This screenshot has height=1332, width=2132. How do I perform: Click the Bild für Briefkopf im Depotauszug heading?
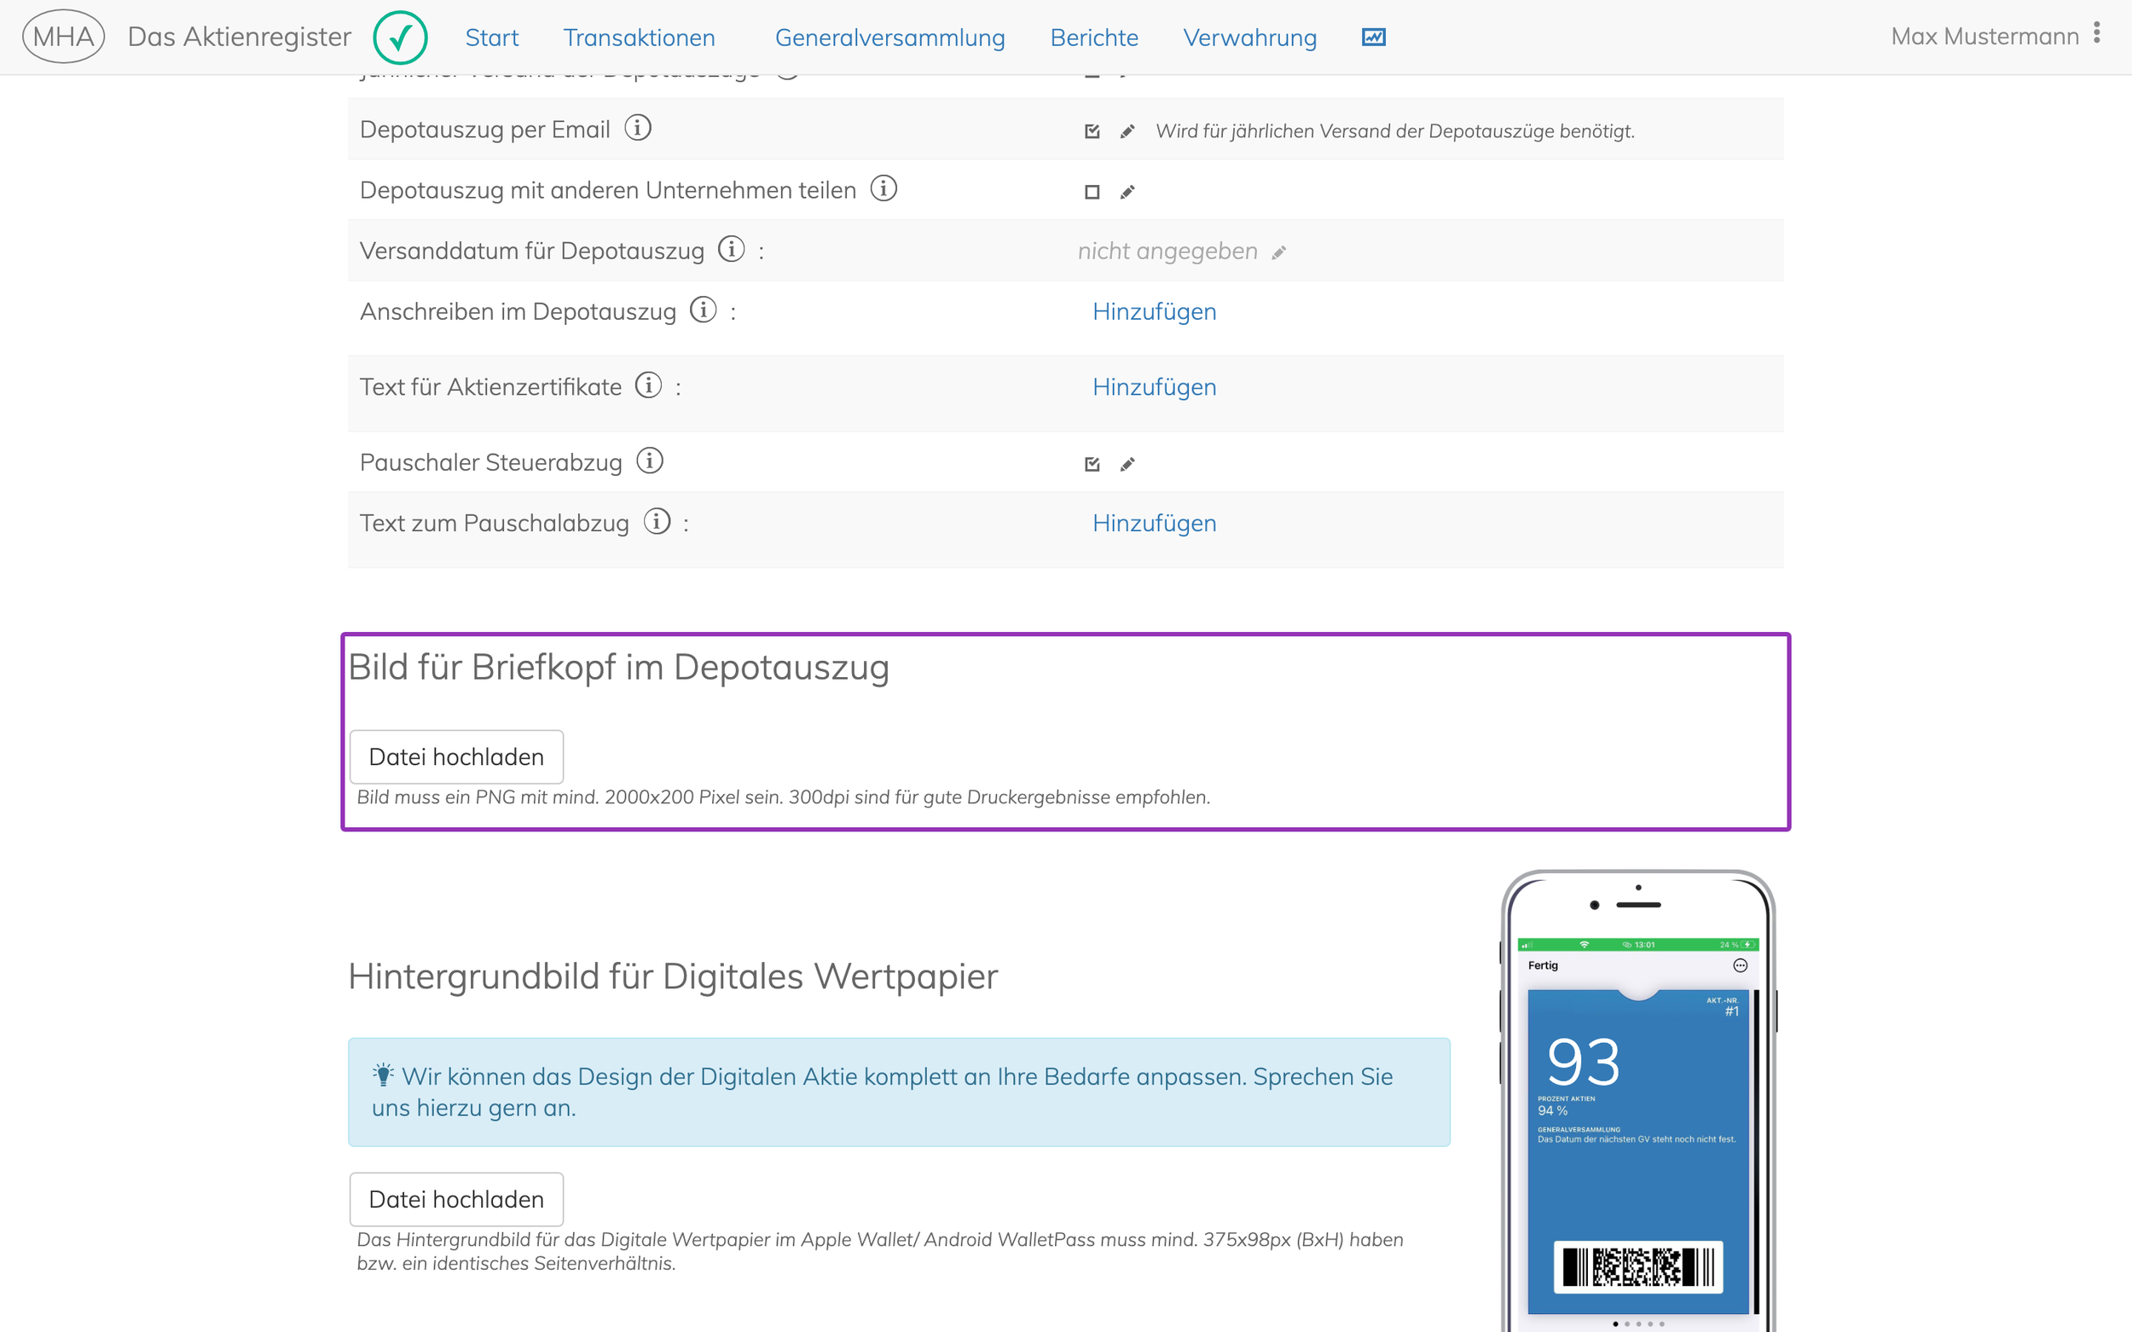pos(618,667)
